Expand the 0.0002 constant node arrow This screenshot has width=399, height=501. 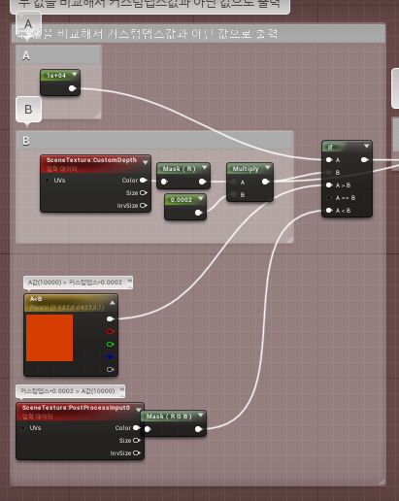point(200,198)
